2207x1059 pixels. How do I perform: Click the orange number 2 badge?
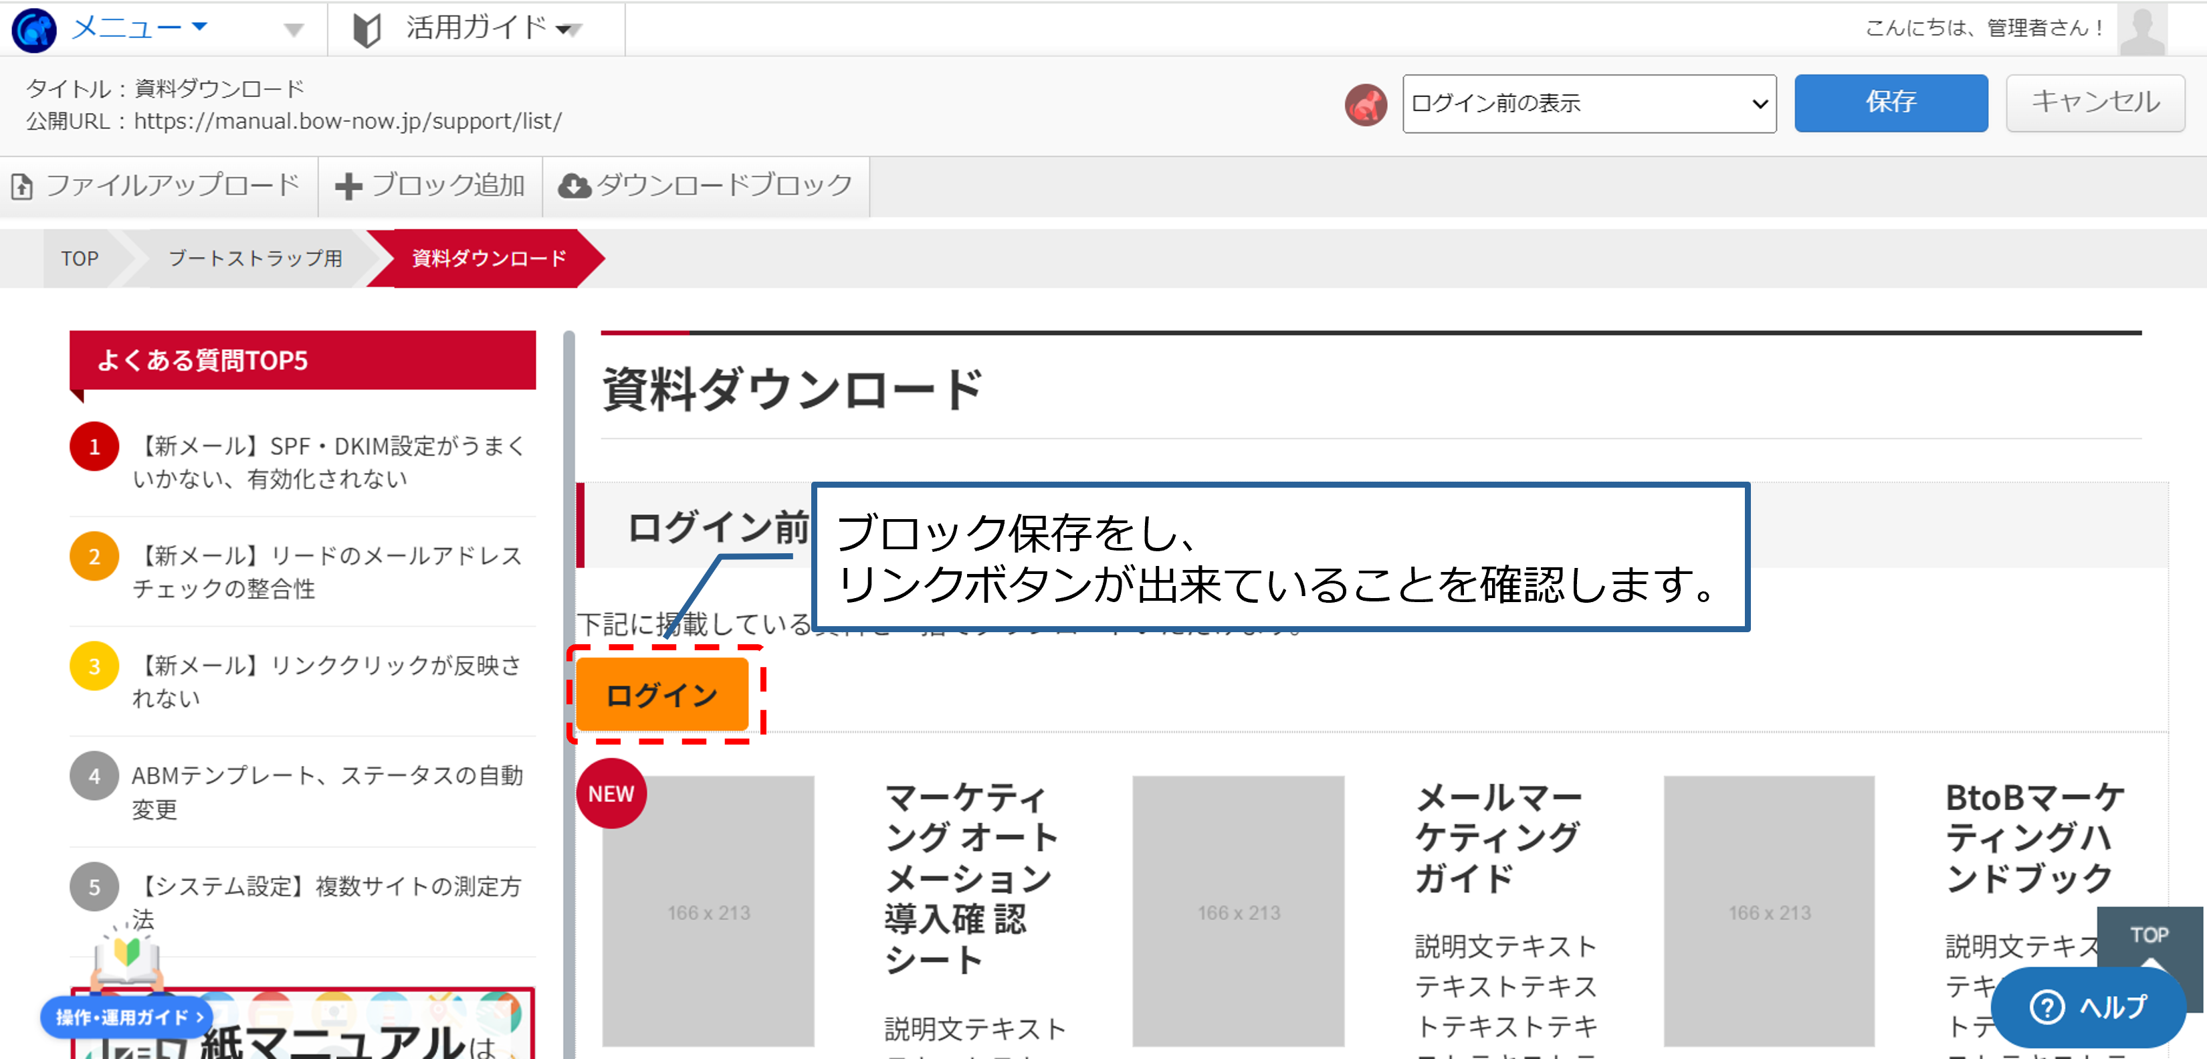click(94, 557)
